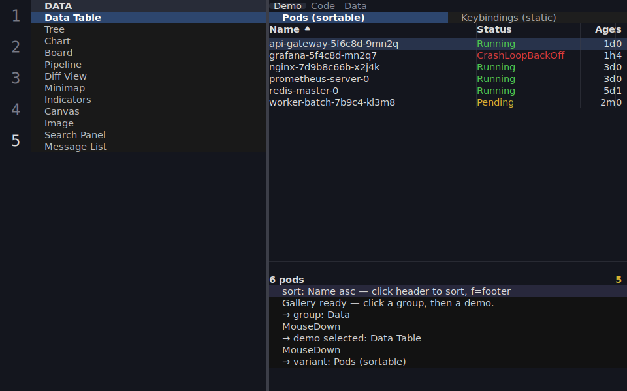The width and height of the screenshot is (627, 391).
Task: Select group number 3 in the left rail
Action: 16,78
